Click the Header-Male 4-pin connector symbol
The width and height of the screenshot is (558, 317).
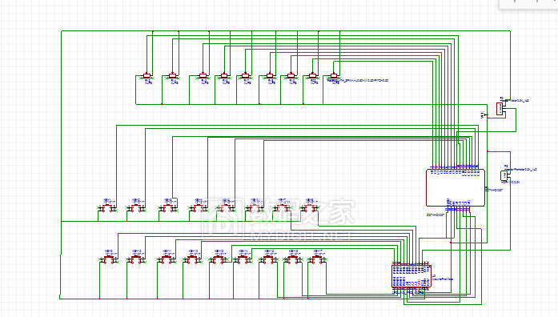click(500, 109)
